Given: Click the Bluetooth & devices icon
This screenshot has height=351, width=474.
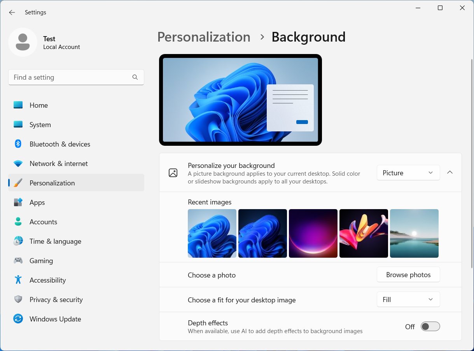Looking at the screenshot, I should click(x=18, y=144).
